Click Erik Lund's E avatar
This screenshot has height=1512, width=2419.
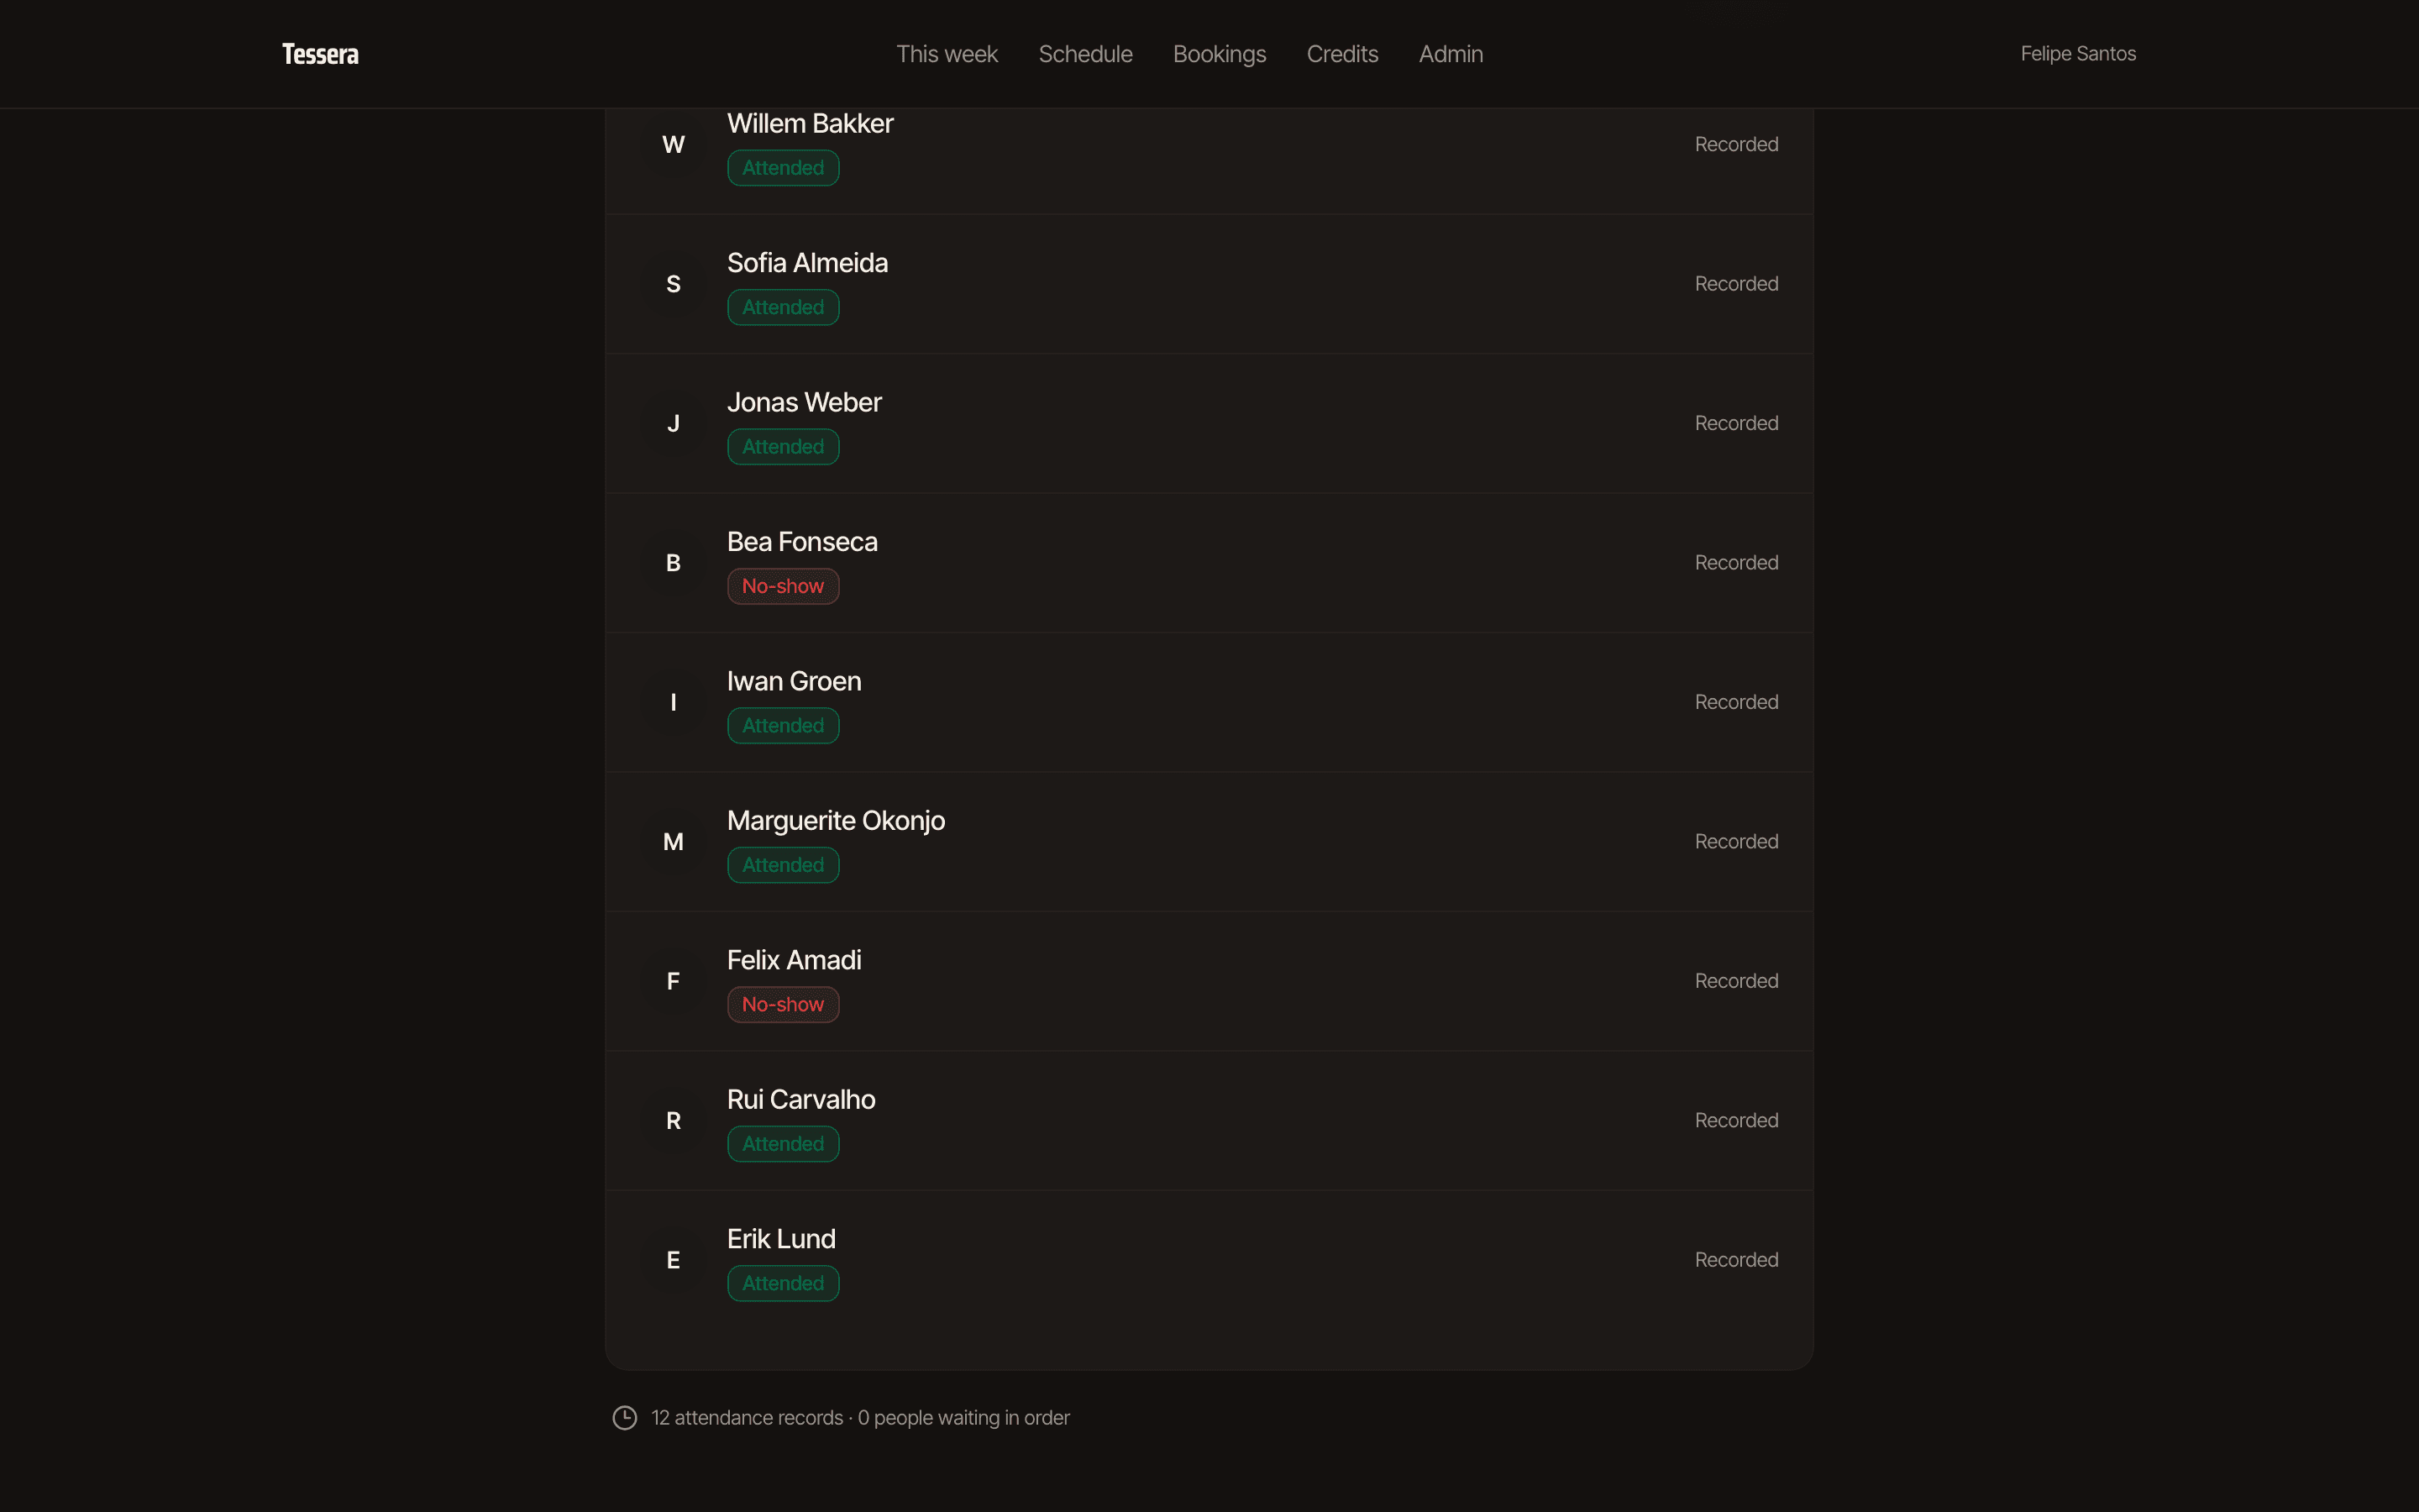point(674,1260)
